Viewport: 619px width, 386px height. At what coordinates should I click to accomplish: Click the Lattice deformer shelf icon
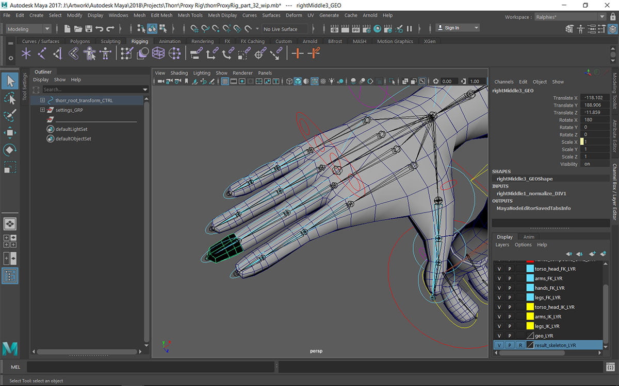click(x=158, y=53)
